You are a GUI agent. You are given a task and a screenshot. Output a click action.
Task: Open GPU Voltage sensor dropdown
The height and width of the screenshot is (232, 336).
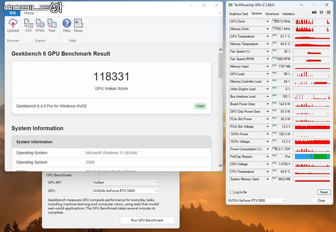coord(268,164)
